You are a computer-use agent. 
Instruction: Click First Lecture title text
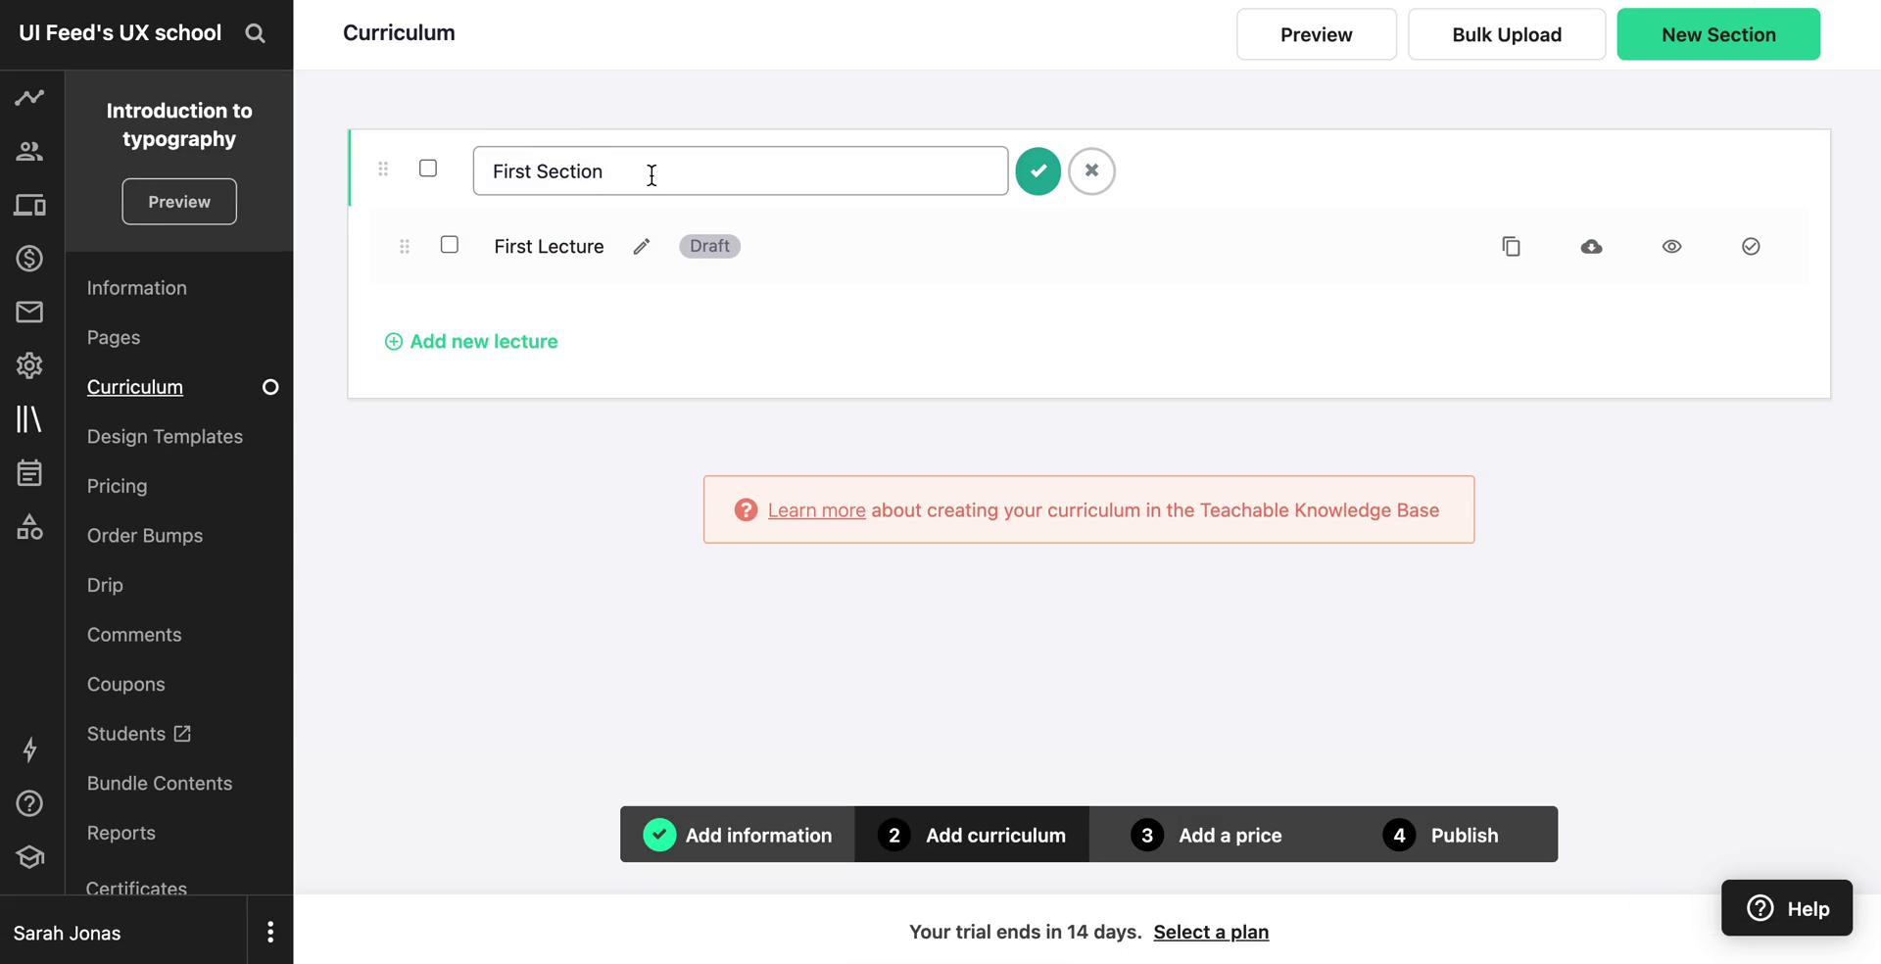click(549, 247)
